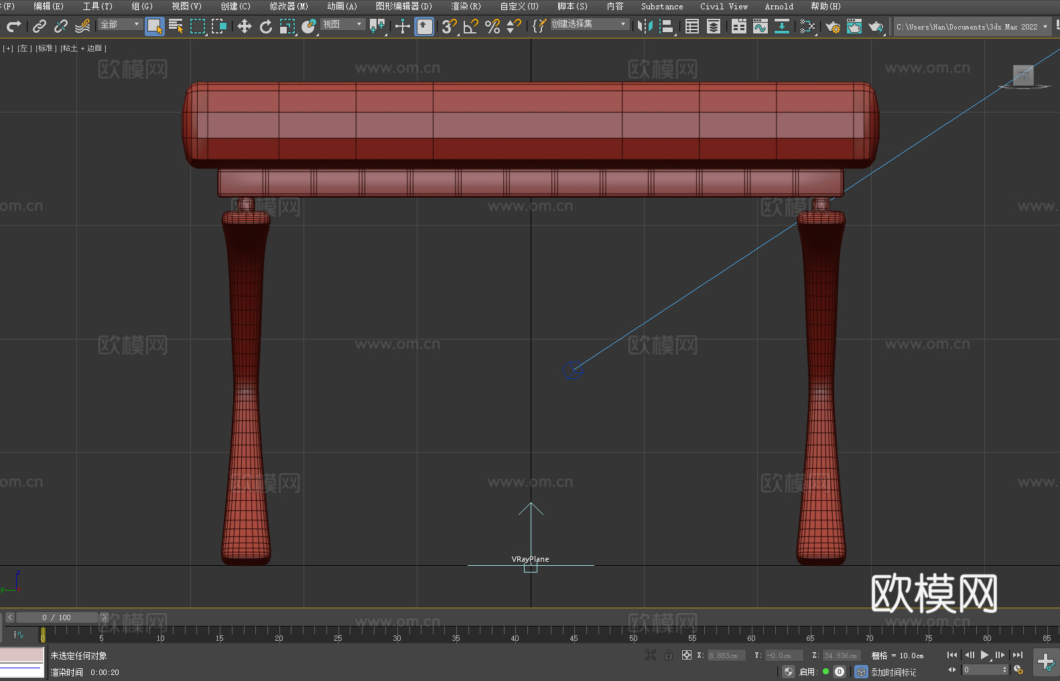Click the Select and Place tool
The height and width of the screenshot is (681, 1060).
tap(309, 26)
